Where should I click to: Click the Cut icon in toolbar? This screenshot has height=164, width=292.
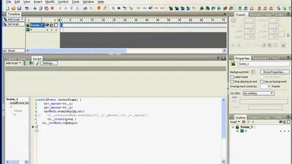35,8
